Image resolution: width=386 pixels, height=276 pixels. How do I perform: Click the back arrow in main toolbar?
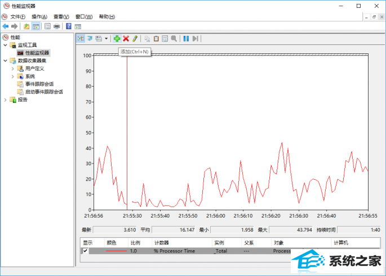point(6,26)
